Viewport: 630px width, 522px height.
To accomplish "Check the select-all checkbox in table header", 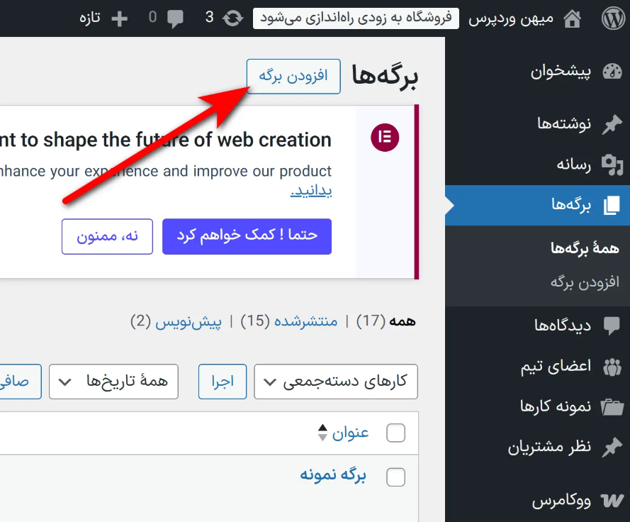I will tap(395, 433).
